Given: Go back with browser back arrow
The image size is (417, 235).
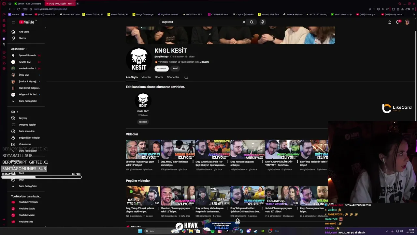Looking at the screenshot, I should (x=10, y=9).
